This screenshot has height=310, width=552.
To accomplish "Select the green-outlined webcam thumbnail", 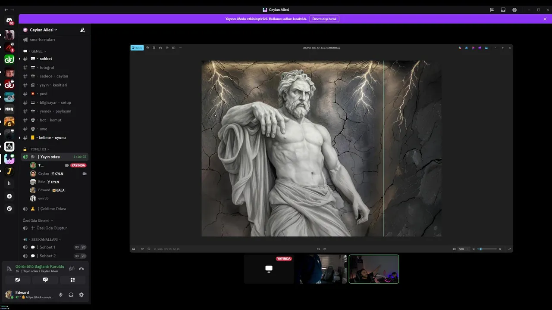I will click(x=374, y=269).
